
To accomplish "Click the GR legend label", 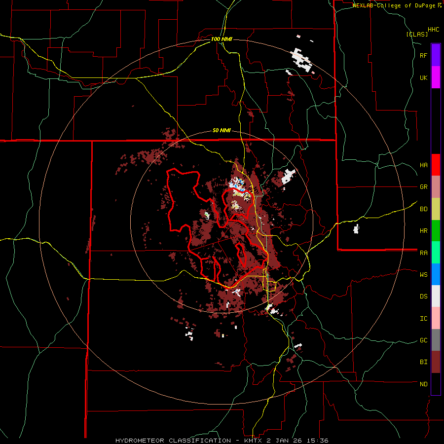I will click(x=423, y=187).
